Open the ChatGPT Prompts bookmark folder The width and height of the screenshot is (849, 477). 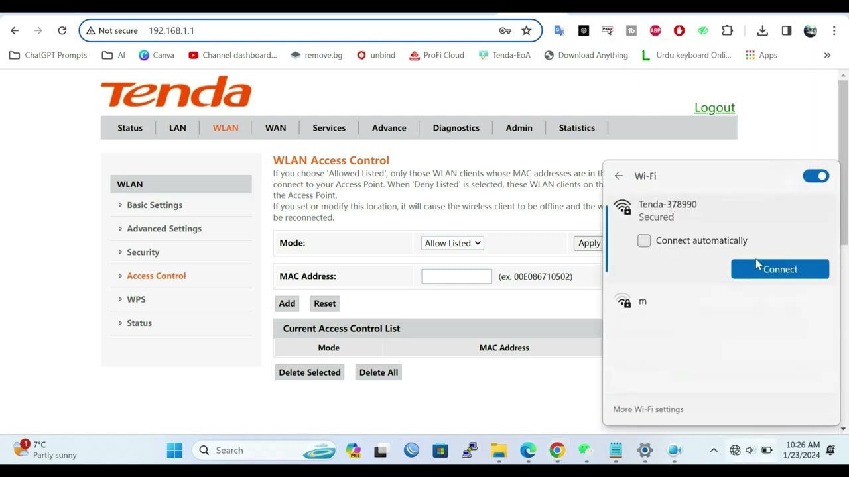point(48,55)
